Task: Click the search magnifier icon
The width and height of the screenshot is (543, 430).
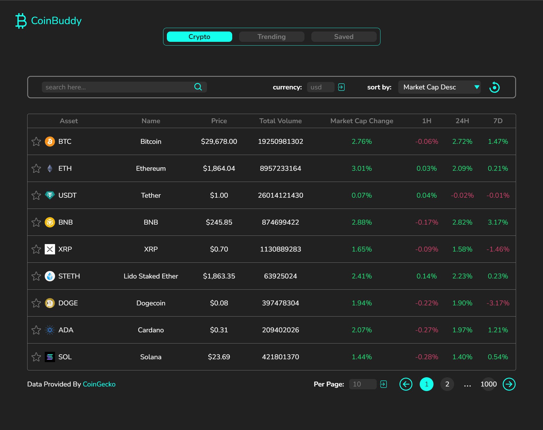Action: pyautogui.click(x=198, y=87)
